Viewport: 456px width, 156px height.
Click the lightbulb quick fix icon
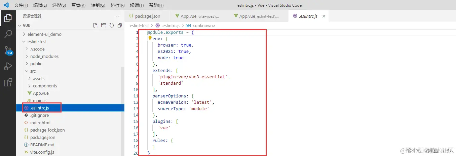coord(150,38)
